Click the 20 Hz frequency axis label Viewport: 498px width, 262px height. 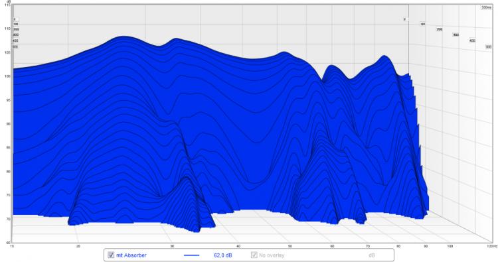78,246
